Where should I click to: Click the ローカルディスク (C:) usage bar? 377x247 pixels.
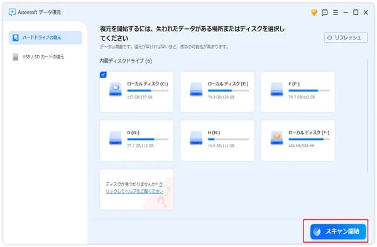[x=148, y=91]
